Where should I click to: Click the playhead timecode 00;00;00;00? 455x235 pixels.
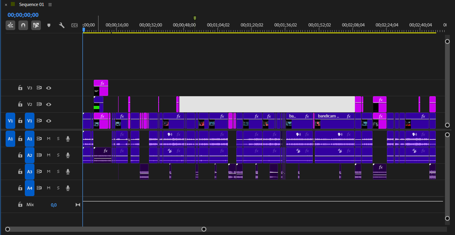click(23, 15)
